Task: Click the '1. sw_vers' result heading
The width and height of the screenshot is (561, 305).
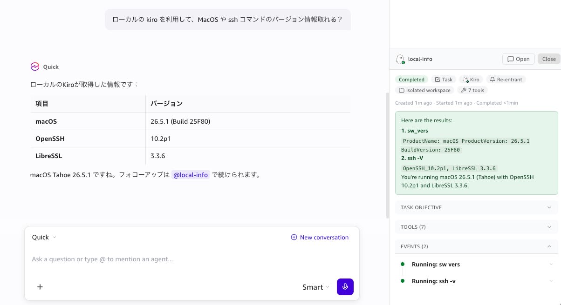Action: click(x=415, y=131)
